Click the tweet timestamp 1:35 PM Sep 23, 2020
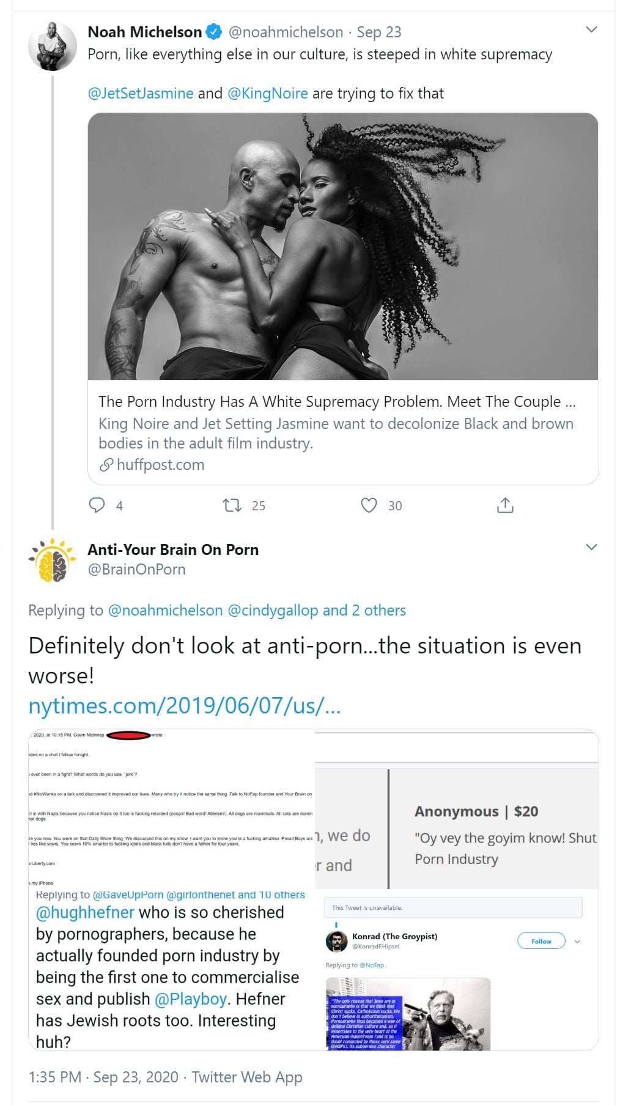This screenshot has width=620, height=1105. [103, 1077]
